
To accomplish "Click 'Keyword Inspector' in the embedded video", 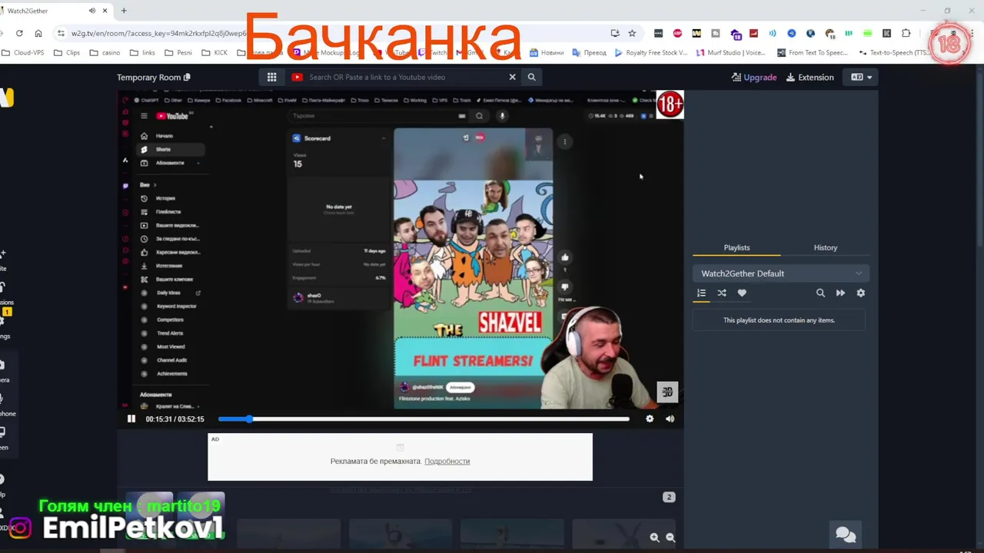I will (177, 306).
